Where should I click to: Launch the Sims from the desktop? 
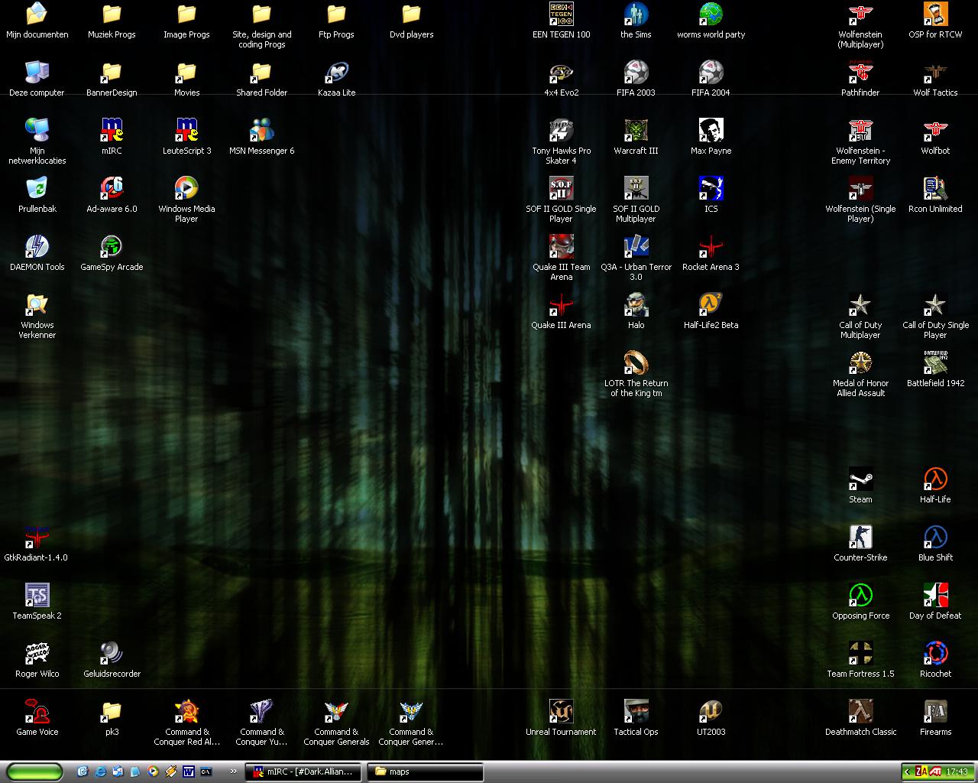[x=636, y=14]
